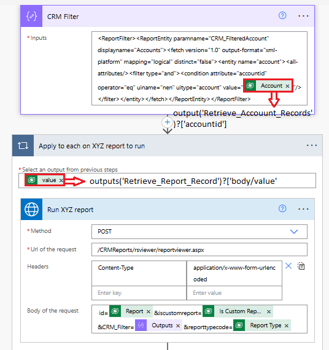This screenshot has height=350, width=329.
Task: Click the Enter key header field
Action: point(139,293)
